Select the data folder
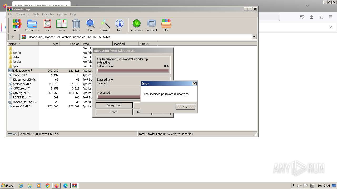This screenshot has width=337, height=189. point(16,57)
